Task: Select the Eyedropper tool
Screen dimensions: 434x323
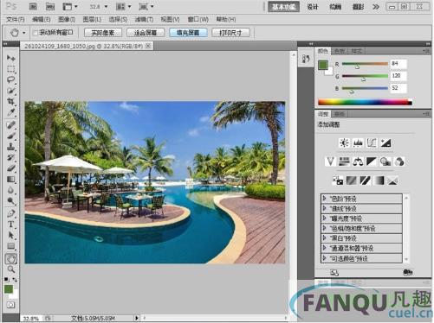Action: (x=10, y=112)
